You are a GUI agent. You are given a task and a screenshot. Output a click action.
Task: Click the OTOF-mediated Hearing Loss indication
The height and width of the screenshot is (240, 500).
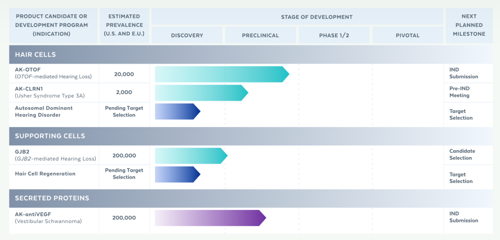[53, 76]
